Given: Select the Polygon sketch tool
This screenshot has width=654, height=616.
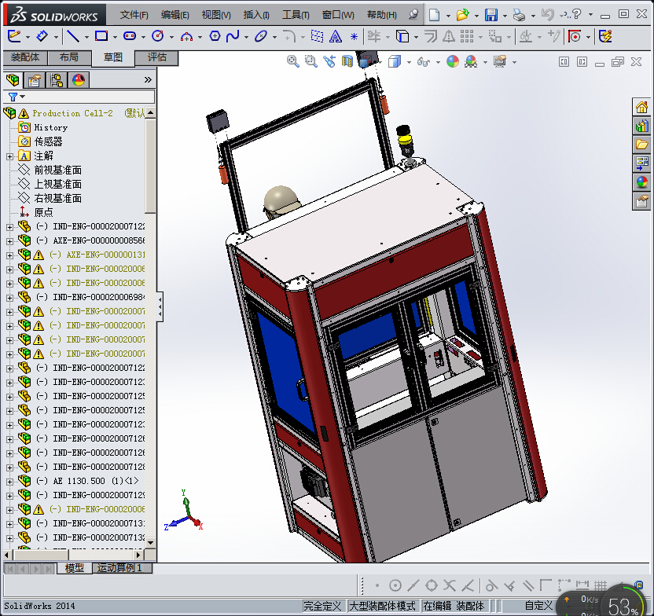Looking at the screenshot, I should coord(215,36).
